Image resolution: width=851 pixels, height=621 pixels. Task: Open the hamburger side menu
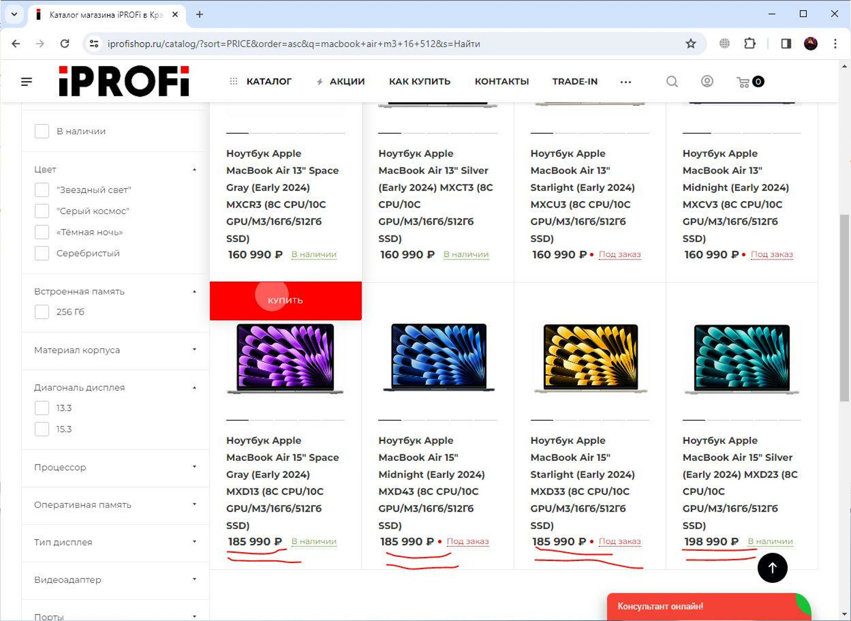tap(27, 82)
